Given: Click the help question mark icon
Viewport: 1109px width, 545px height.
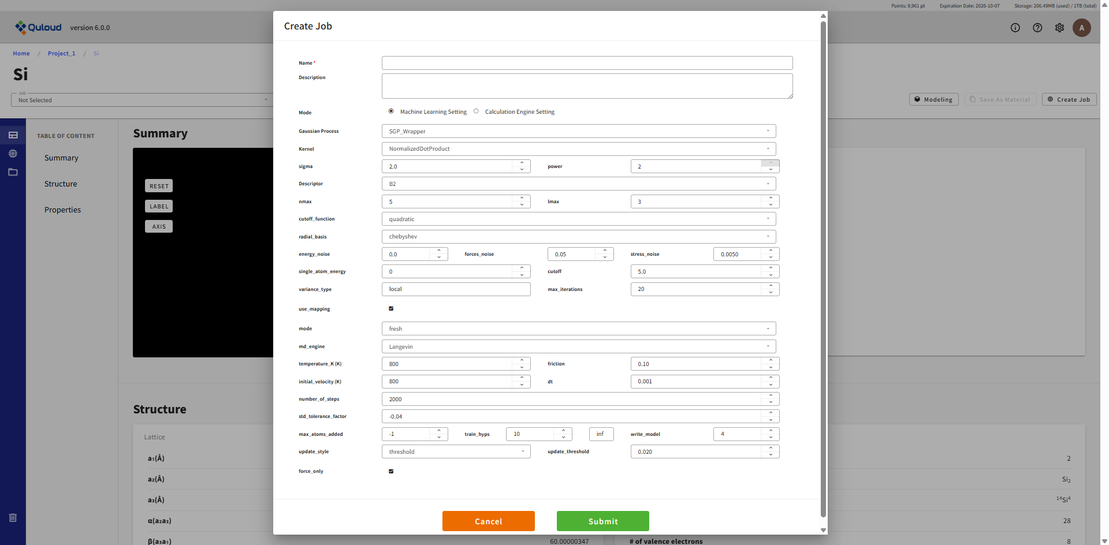Looking at the screenshot, I should coord(1037,28).
